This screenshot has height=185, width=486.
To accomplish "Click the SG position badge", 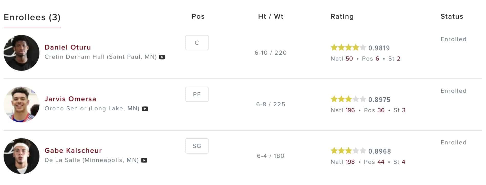I will (x=197, y=146).
